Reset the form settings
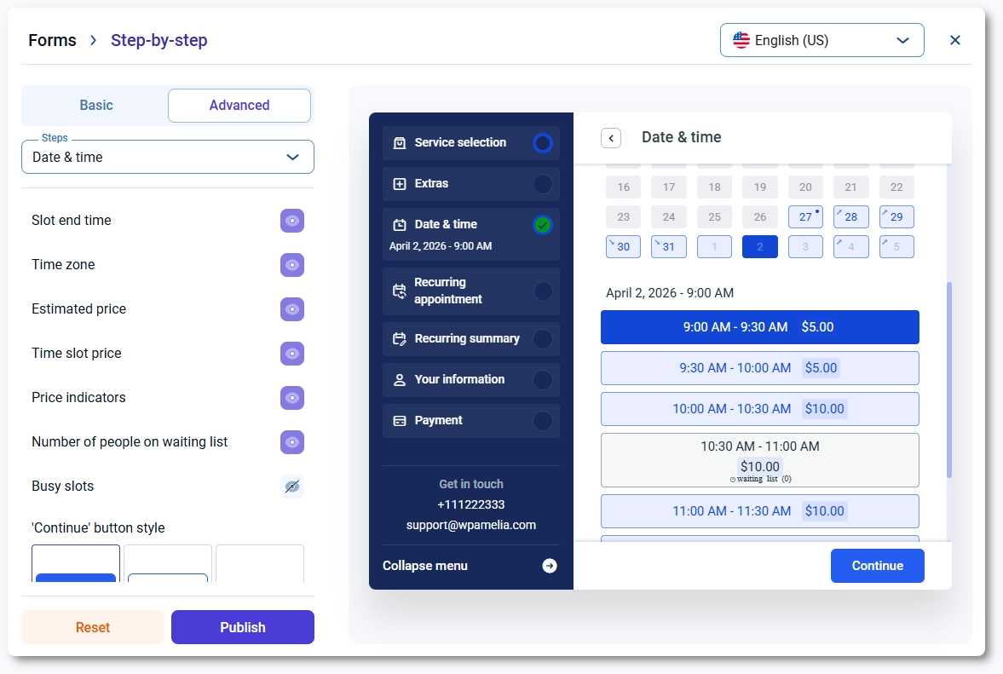Image resolution: width=1003 pixels, height=674 pixels. (92, 627)
